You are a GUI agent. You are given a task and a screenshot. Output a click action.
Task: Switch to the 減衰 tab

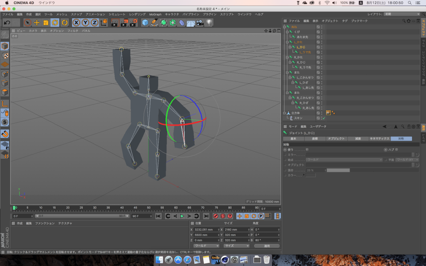click(x=358, y=139)
